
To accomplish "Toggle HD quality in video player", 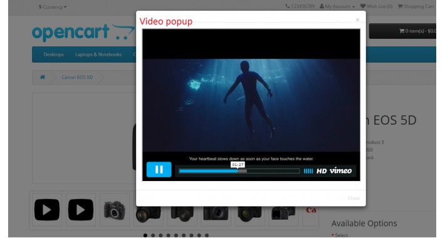I will pos(322,171).
